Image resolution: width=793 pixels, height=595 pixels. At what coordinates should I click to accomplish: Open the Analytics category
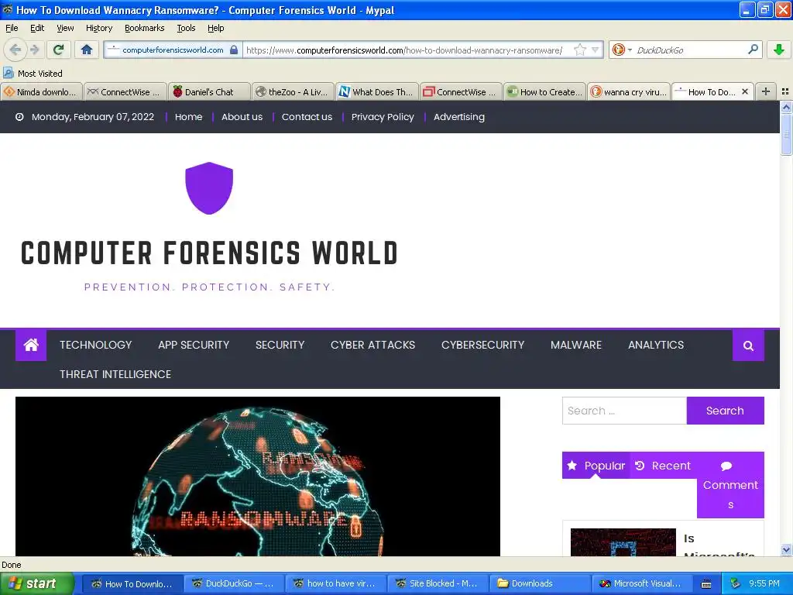656,345
